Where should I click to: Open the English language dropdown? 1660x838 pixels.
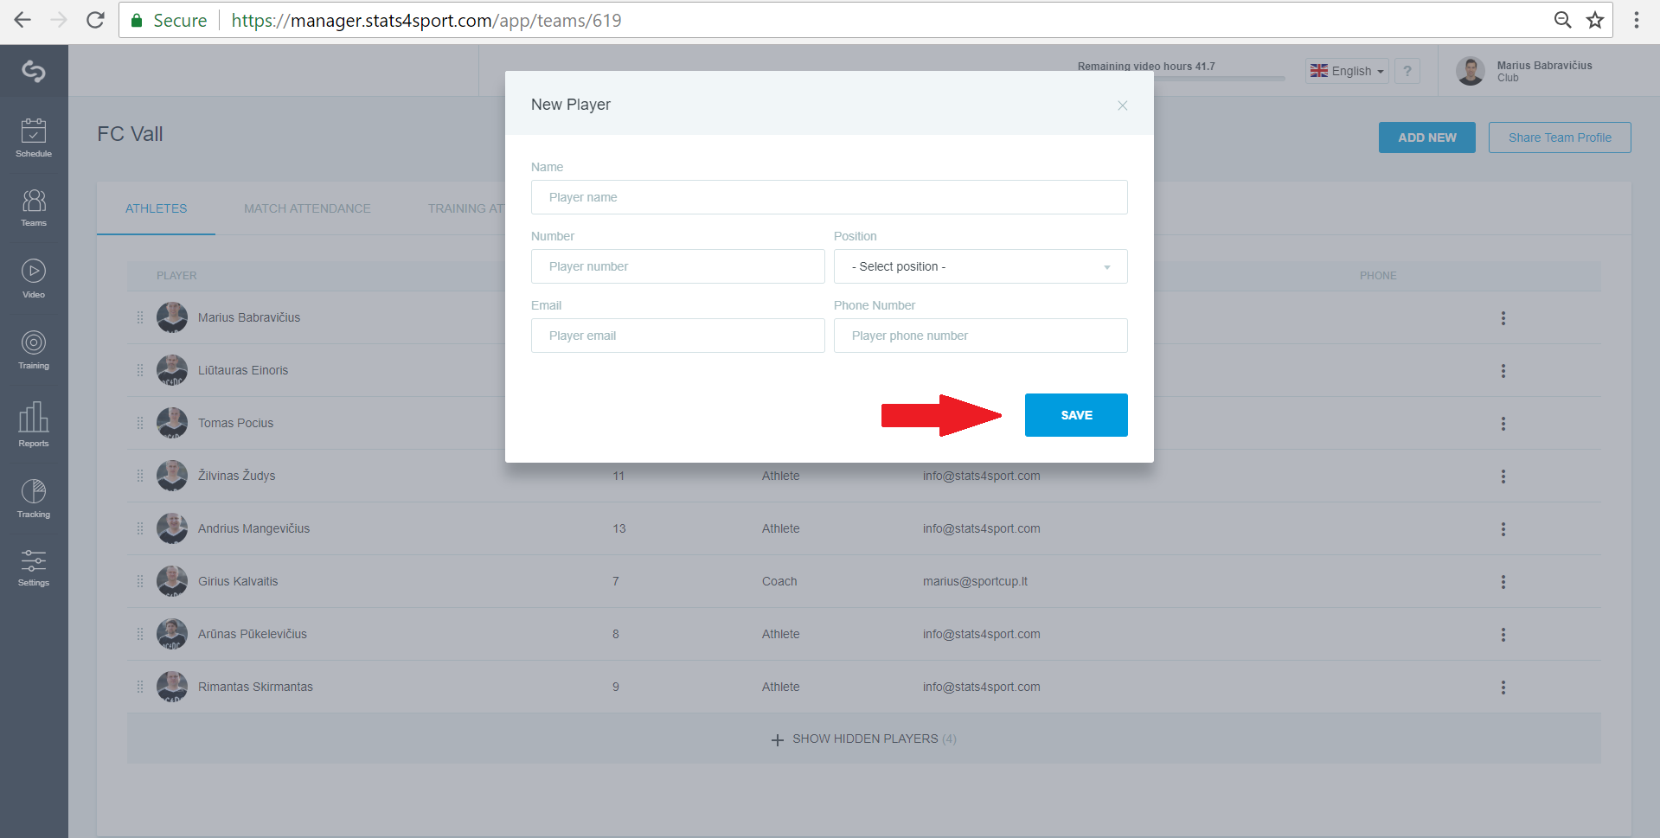point(1347,71)
